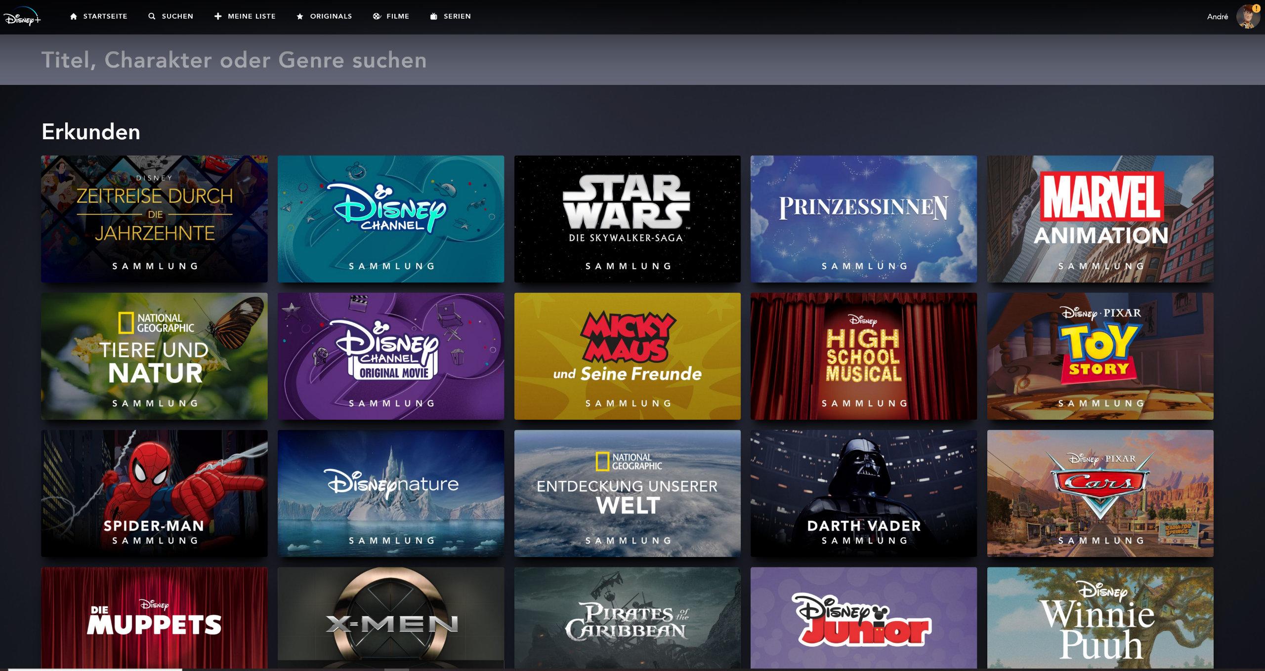Click the plus icon beside Meine Liste
Screen dimensions: 1265x671
pos(218,16)
